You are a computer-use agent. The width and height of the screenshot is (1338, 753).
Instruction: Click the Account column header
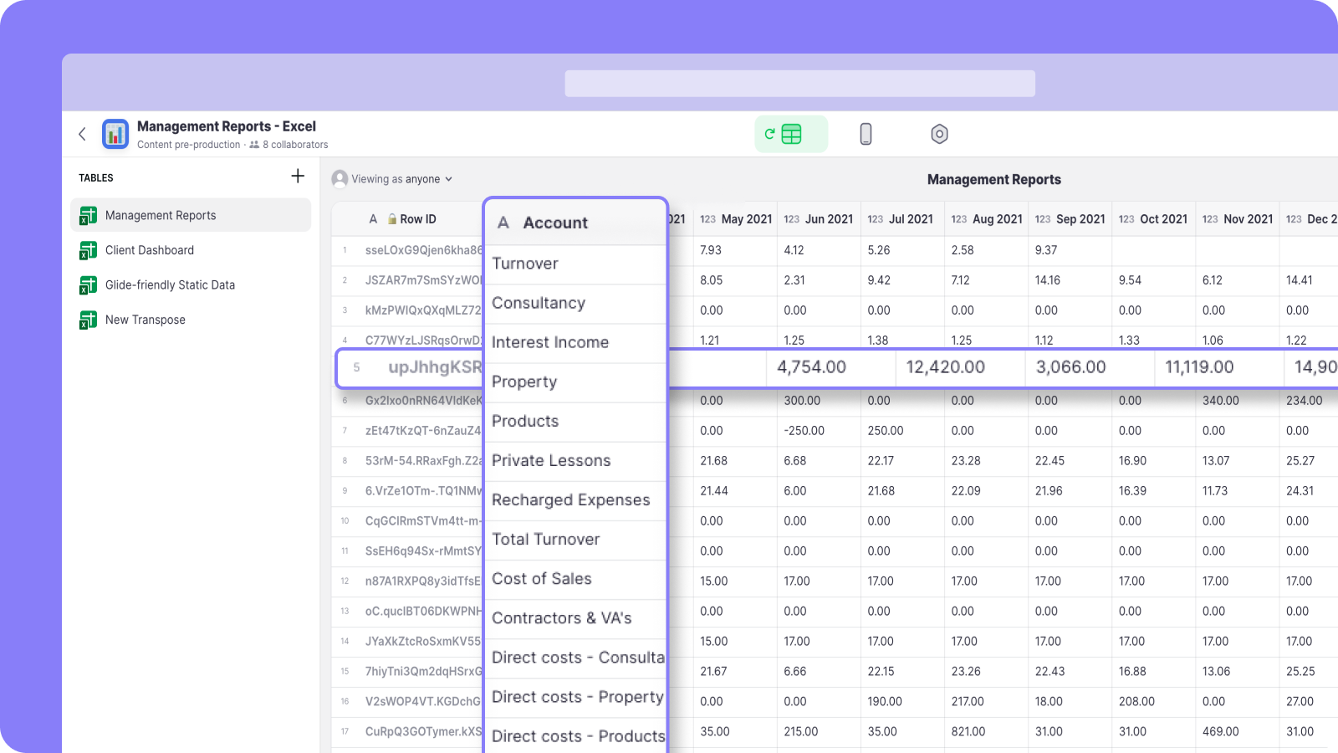(555, 223)
